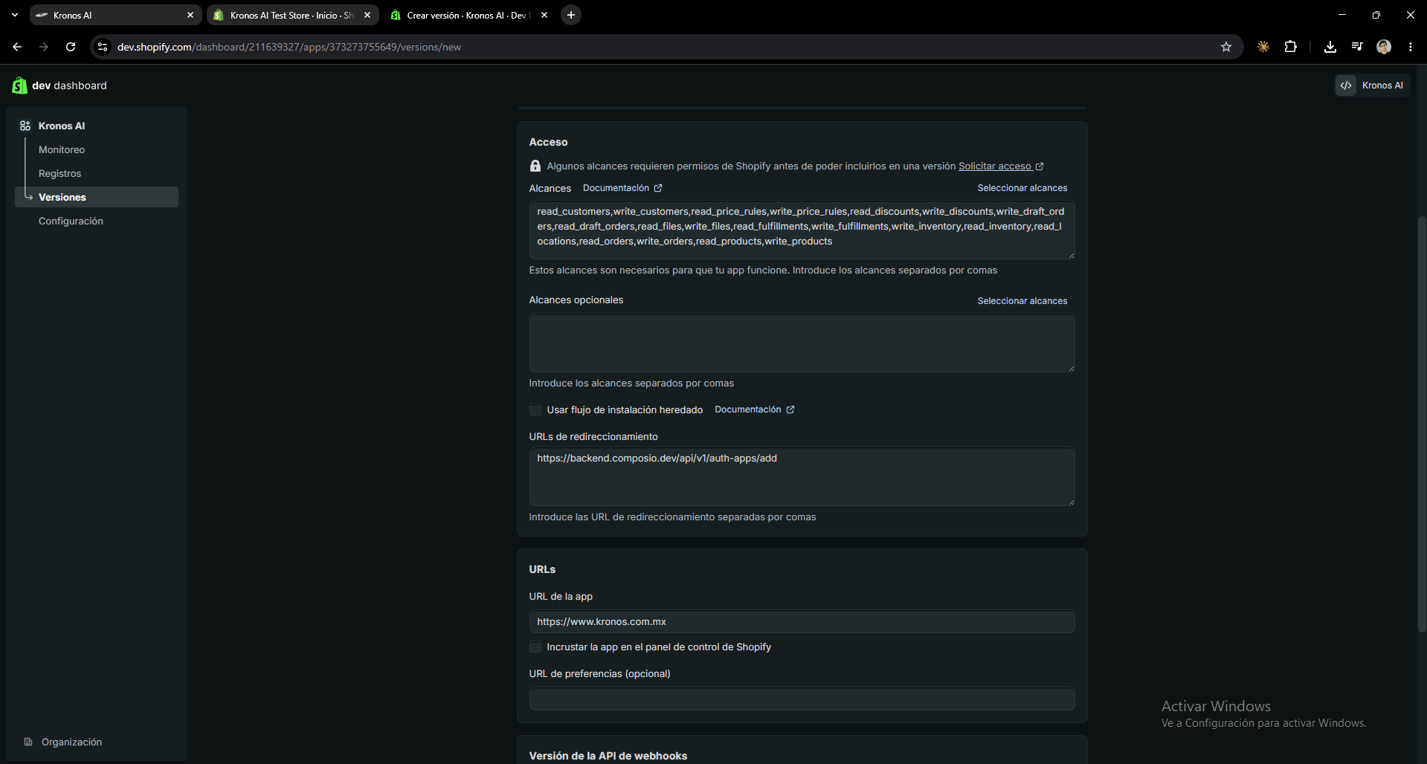The image size is (1427, 764).
Task: Enable Usar flujo de instalación heredado checkbox
Action: (x=535, y=409)
